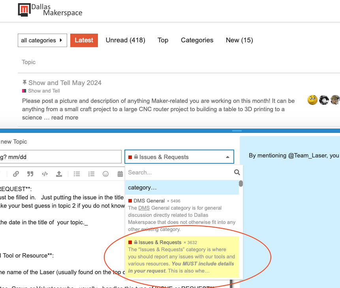Viewport: 340px width, 288px height.
Task: Click the @Team_Laser mention text
Action: click(x=308, y=155)
